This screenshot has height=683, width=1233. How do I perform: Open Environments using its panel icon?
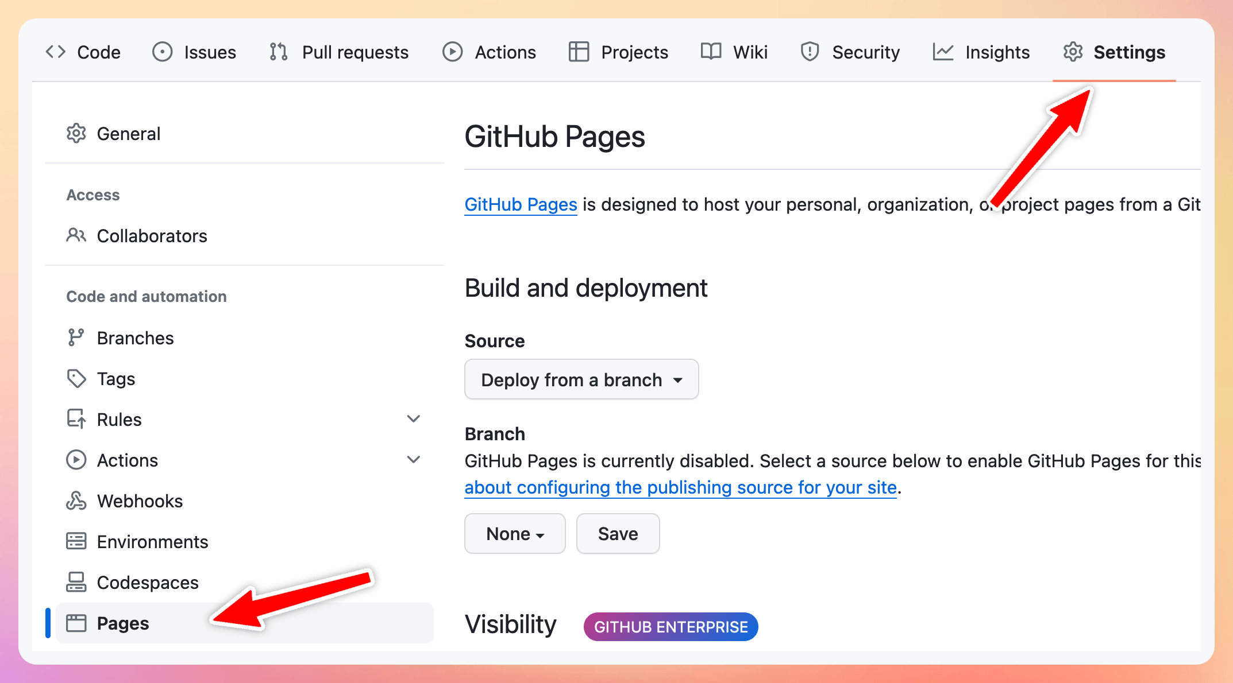coord(76,541)
